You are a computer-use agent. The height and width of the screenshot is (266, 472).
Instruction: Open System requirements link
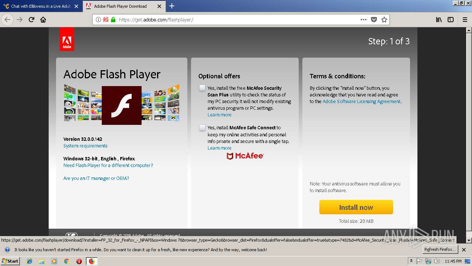pyautogui.click(x=85, y=146)
